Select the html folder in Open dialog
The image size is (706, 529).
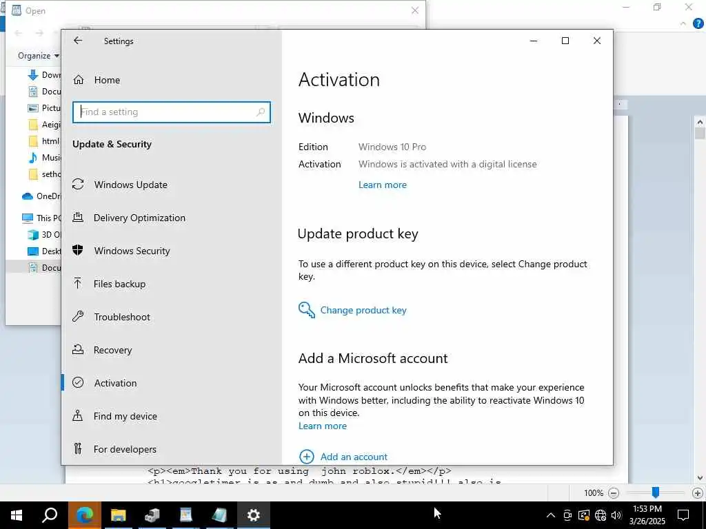click(44, 141)
